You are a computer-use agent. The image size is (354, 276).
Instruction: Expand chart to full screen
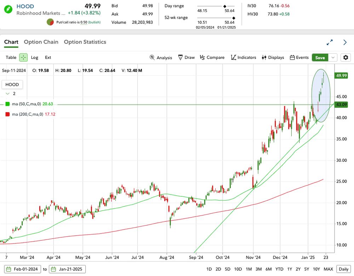click(330, 42)
